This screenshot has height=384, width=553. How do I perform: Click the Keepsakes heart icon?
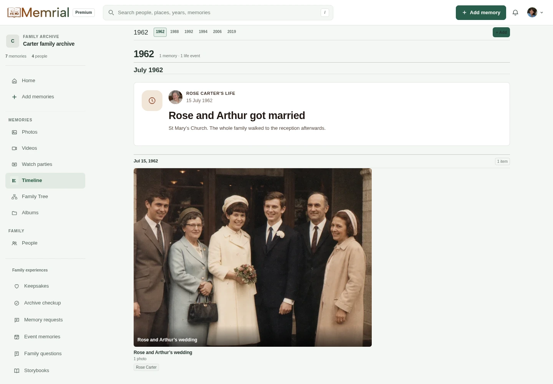click(x=17, y=286)
